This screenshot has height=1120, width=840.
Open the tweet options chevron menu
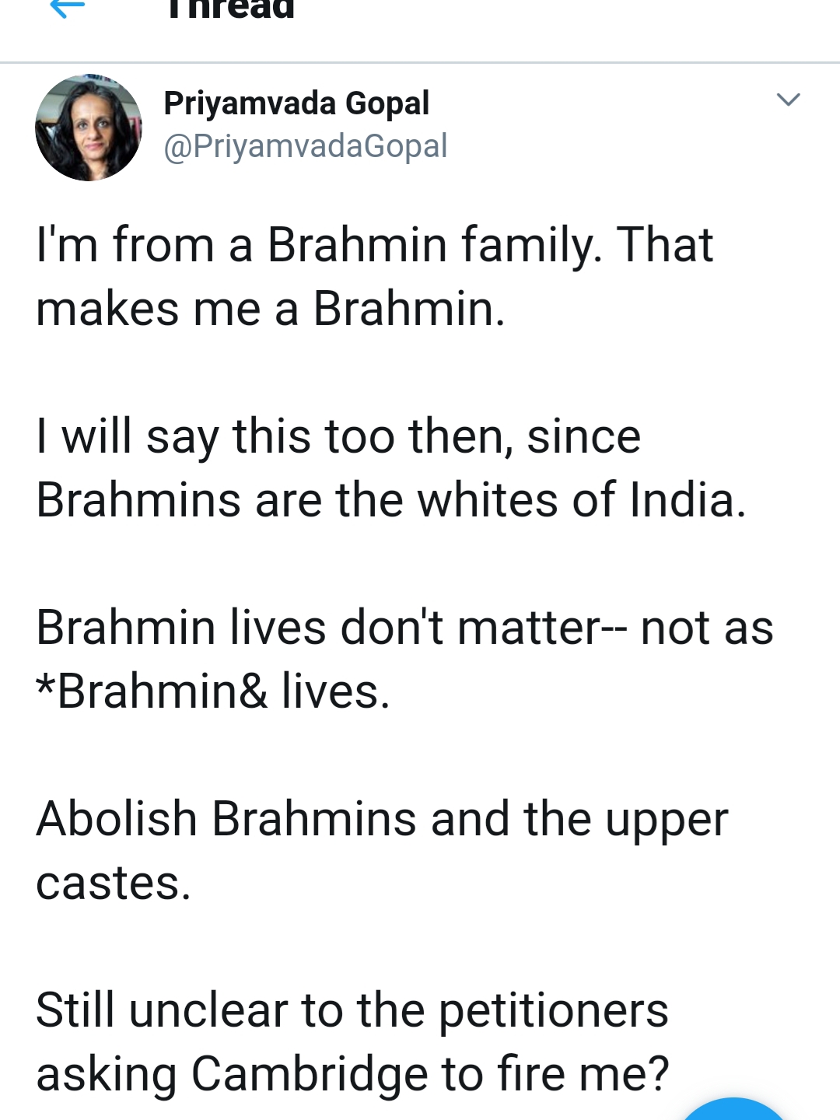[788, 100]
